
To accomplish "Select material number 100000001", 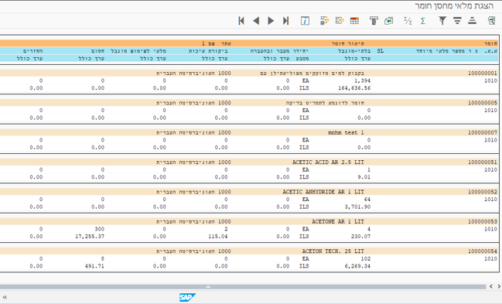I will (483, 73).
